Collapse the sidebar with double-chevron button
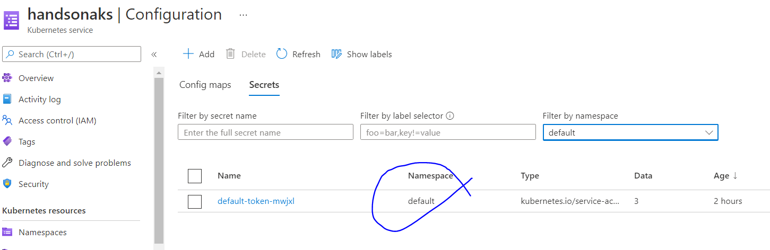 point(154,54)
